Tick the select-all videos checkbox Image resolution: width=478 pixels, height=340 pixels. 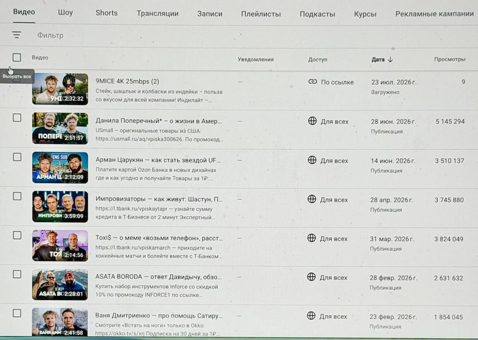coord(17,57)
